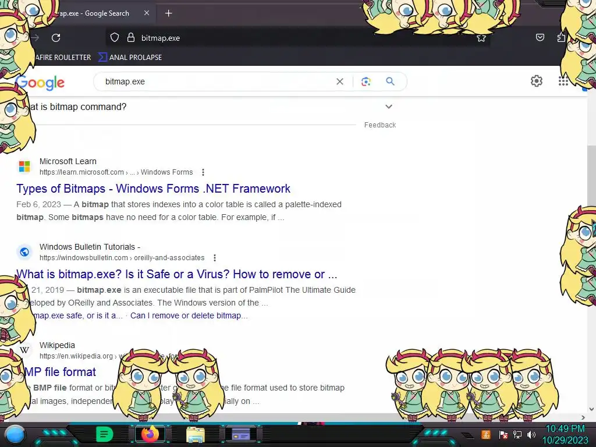Open the Google apps grid
This screenshot has height=447, width=596.
563,81
